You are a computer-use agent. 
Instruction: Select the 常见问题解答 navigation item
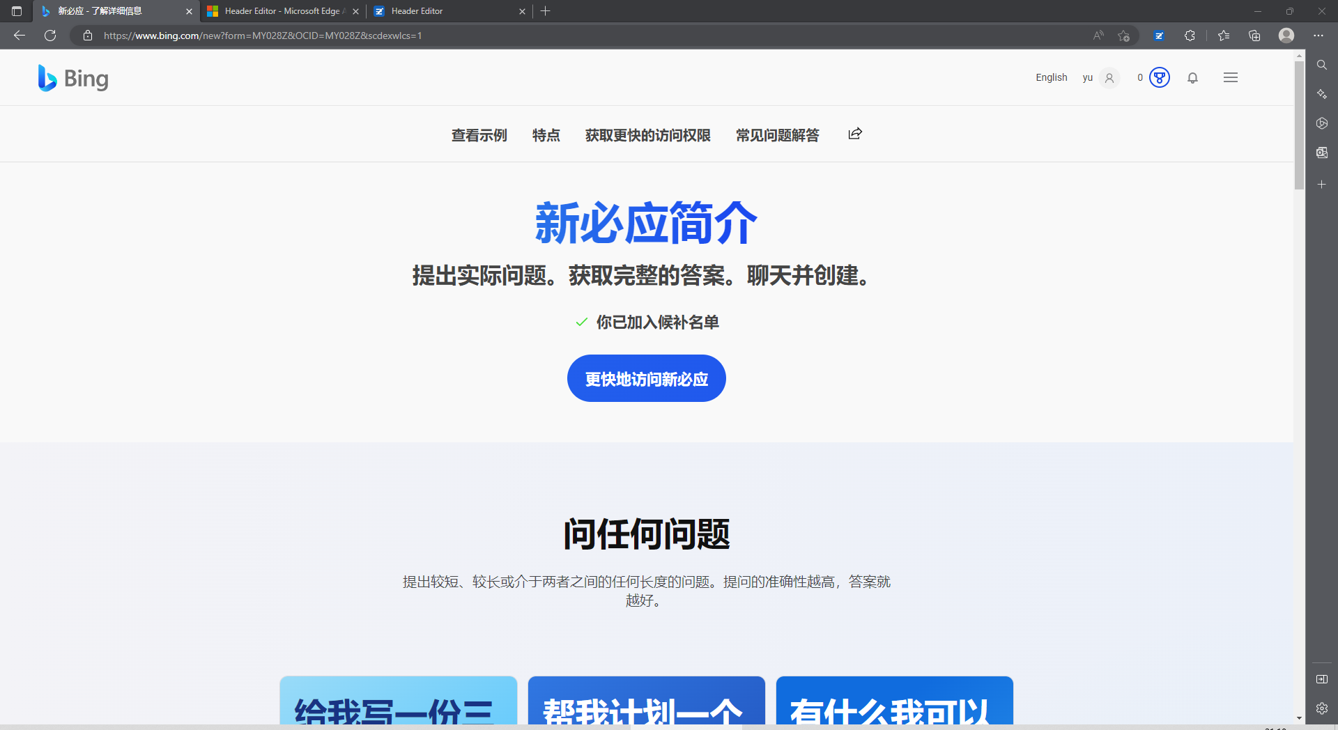pyautogui.click(x=778, y=135)
